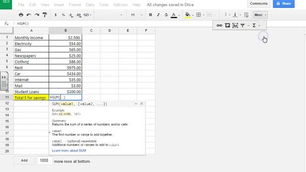Image resolution: width=306 pixels, height=172 pixels.
Task: Open the borders tool
Action: (x=198, y=15)
